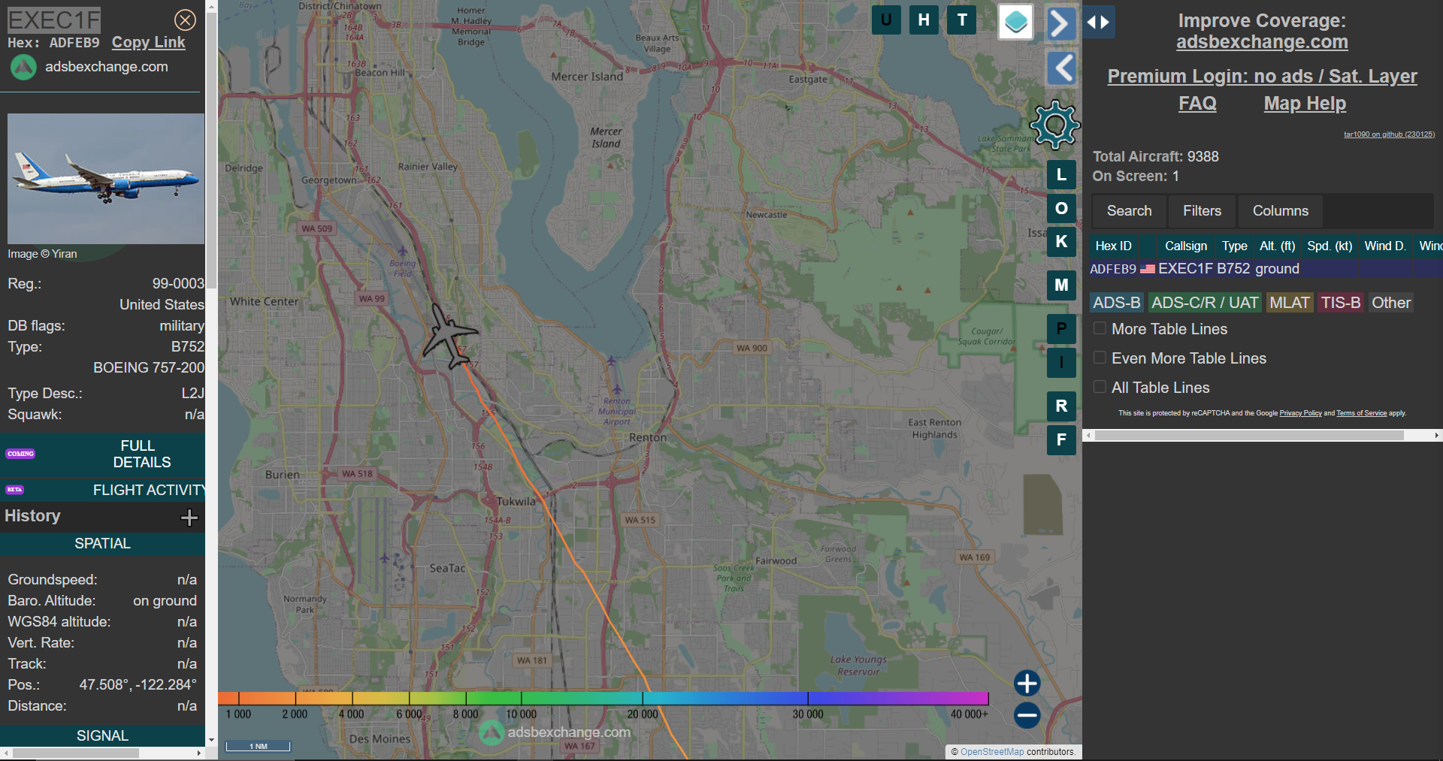Click the SIGNAL section header
The height and width of the screenshot is (761, 1443).
(102, 735)
